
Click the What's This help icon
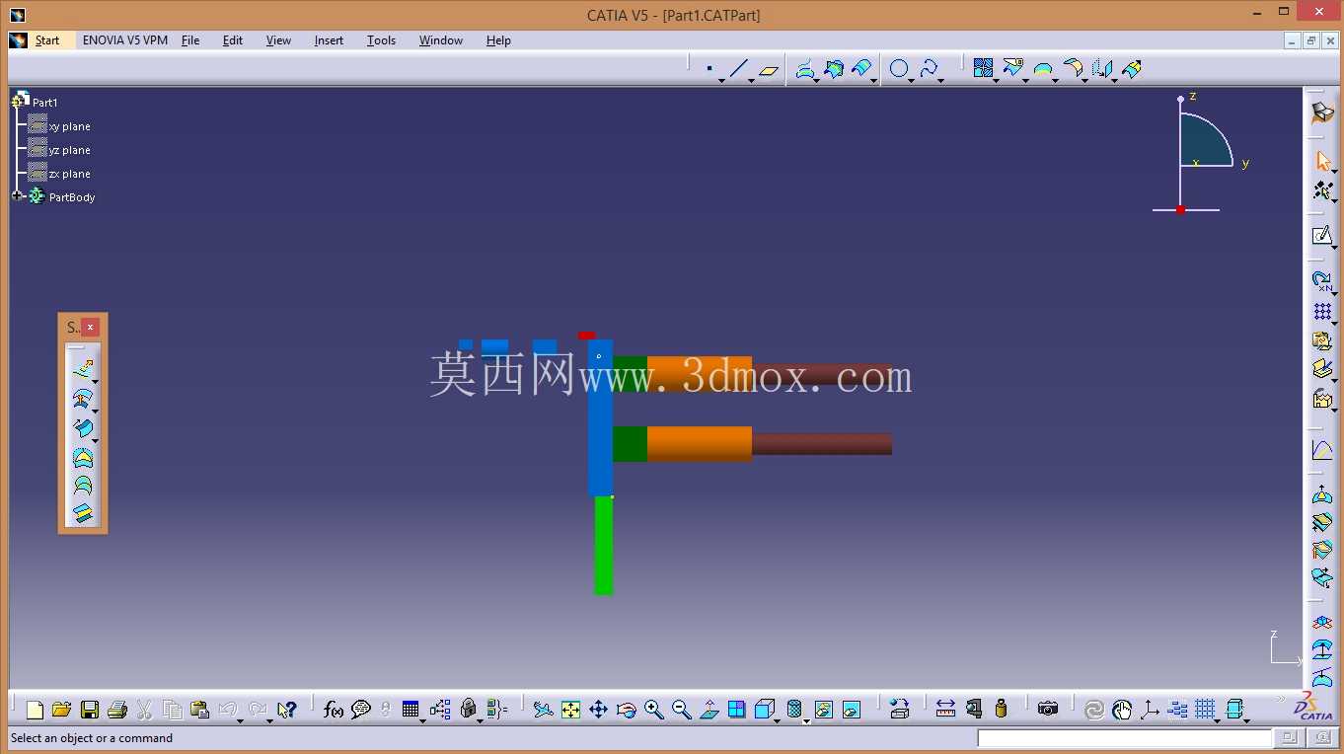click(286, 709)
